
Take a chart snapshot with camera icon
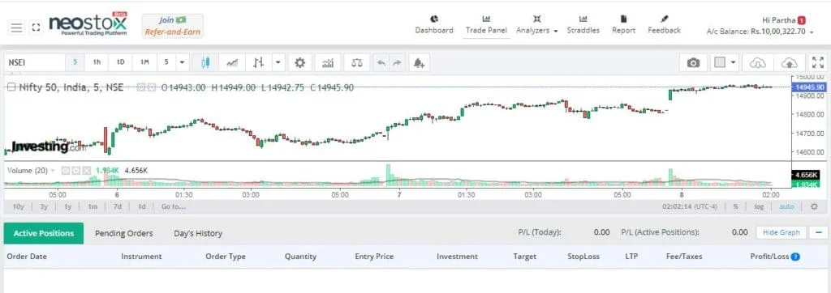(693, 62)
